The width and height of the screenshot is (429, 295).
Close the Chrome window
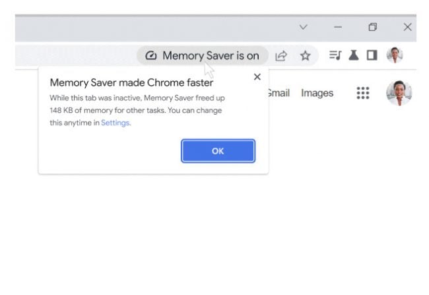click(x=407, y=27)
